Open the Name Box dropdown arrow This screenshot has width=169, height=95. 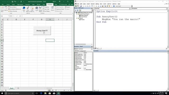(9, 16)
